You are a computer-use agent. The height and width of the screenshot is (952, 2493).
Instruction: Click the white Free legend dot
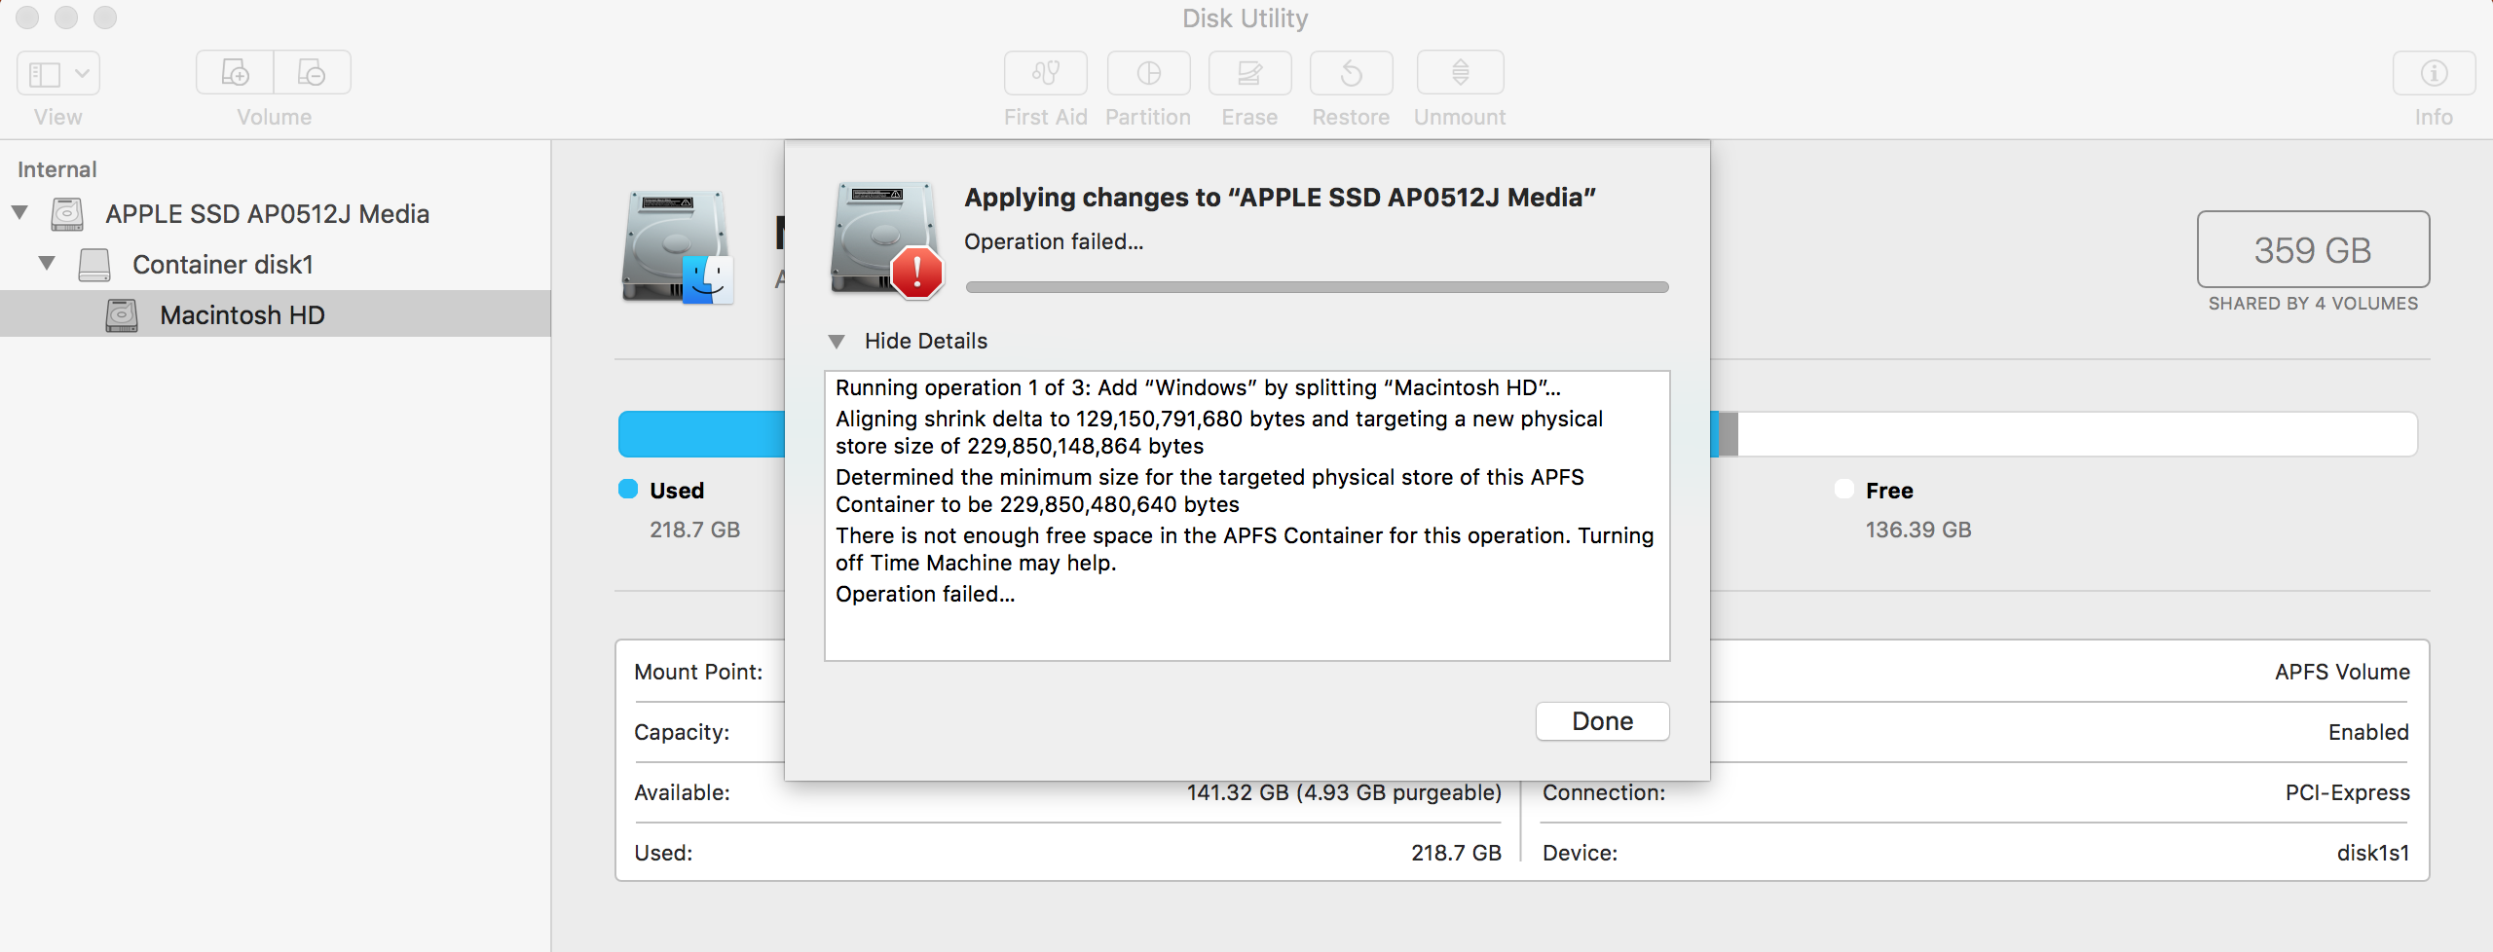(x=1844, y=490)
